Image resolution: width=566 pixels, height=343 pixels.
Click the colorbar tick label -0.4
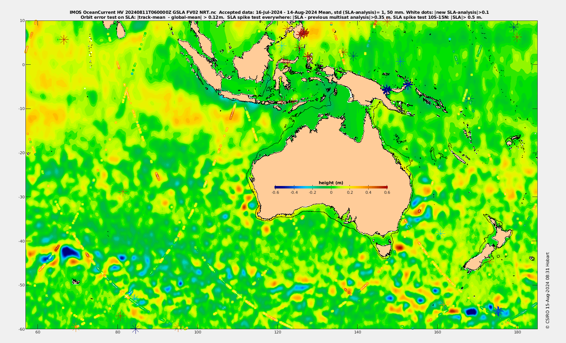coord(294,192)
